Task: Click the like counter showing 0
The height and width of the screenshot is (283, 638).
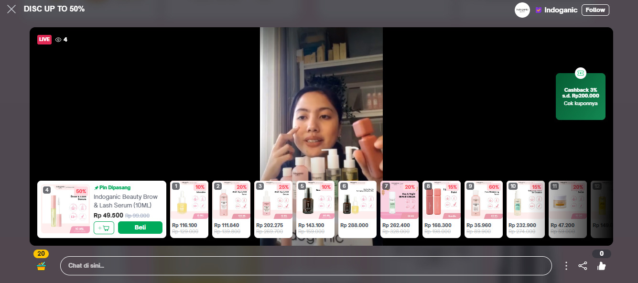Action: pos(602,253)
